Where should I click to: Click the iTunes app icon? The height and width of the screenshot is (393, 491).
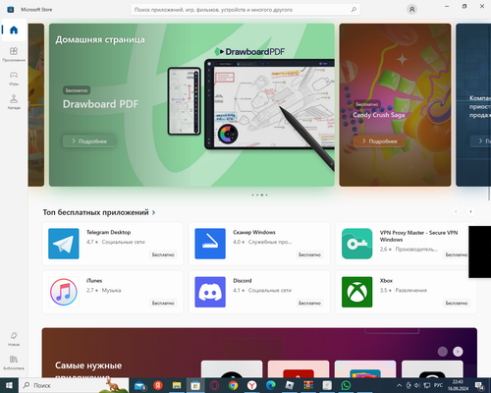coord(64,292)
